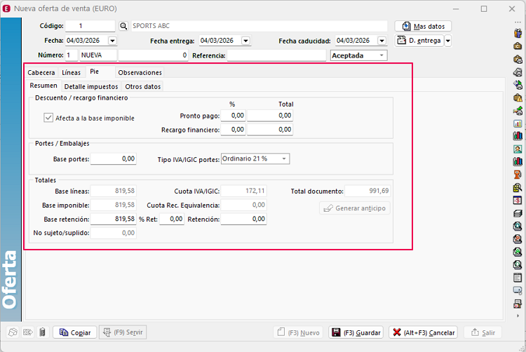Click the (F9) Servir button

(x=123, y=332)
